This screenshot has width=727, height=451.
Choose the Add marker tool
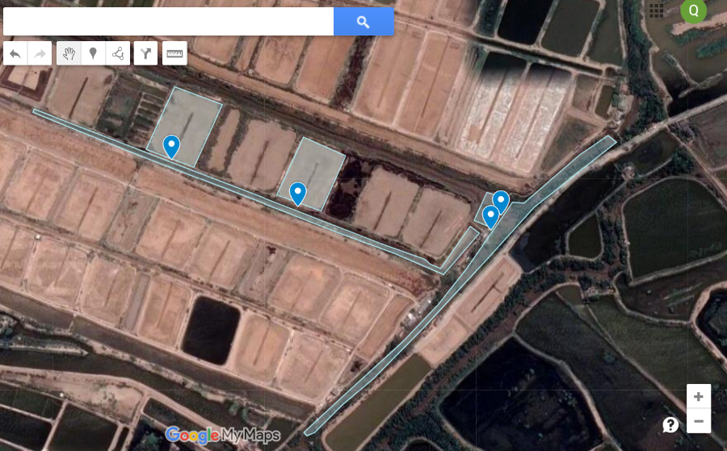93,54
